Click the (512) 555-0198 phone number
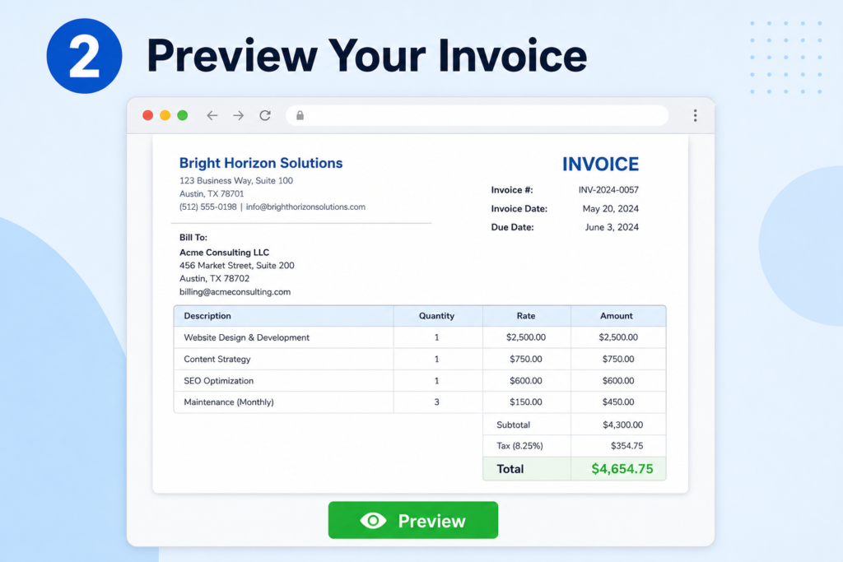The image size is (843, 562). (x=207, y=207)
